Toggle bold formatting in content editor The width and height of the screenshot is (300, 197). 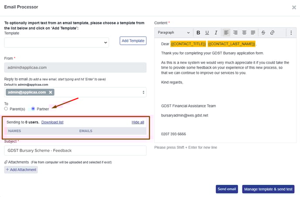pos(198,33)
